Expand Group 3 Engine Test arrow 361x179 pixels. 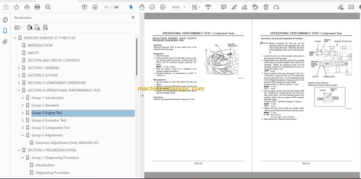pyautogui.click(x=23, y=113)
